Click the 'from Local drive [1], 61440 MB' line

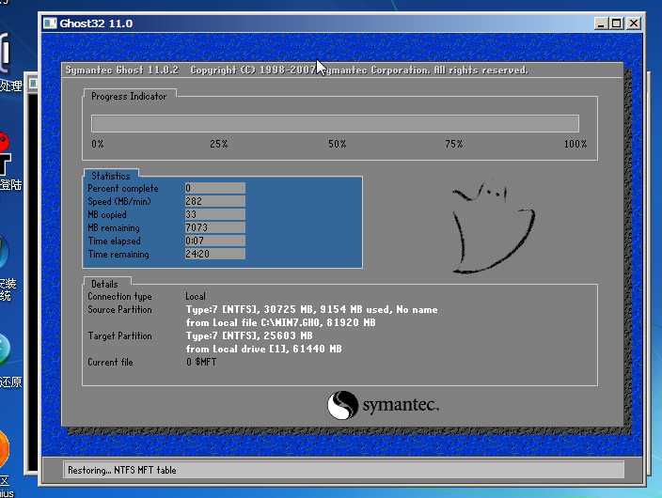point(264,349)
